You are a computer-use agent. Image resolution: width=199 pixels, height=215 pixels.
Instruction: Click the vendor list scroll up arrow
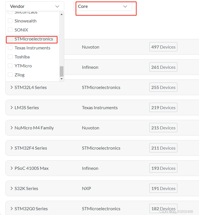(61, 14)
